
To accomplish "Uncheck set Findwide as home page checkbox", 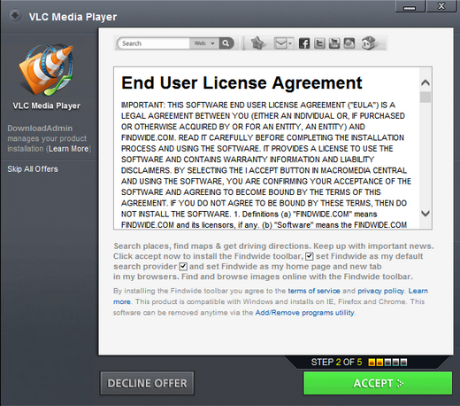I will point(183,267).
